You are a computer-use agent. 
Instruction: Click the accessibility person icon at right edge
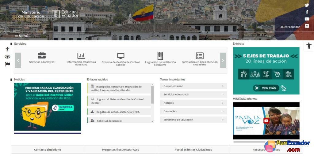[308, 46]
